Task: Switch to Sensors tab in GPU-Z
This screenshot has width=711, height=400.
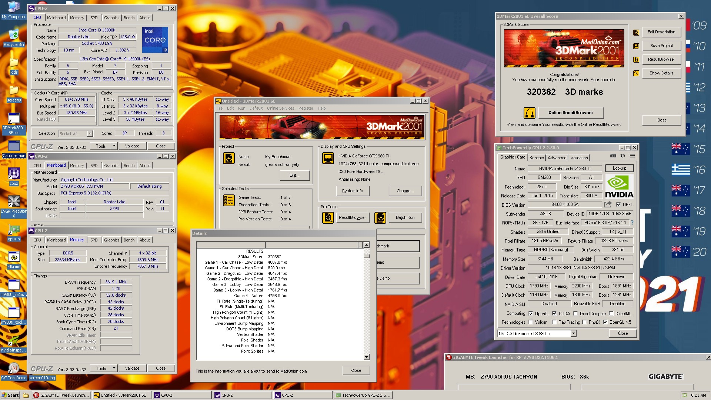Action: click(536, 157)
